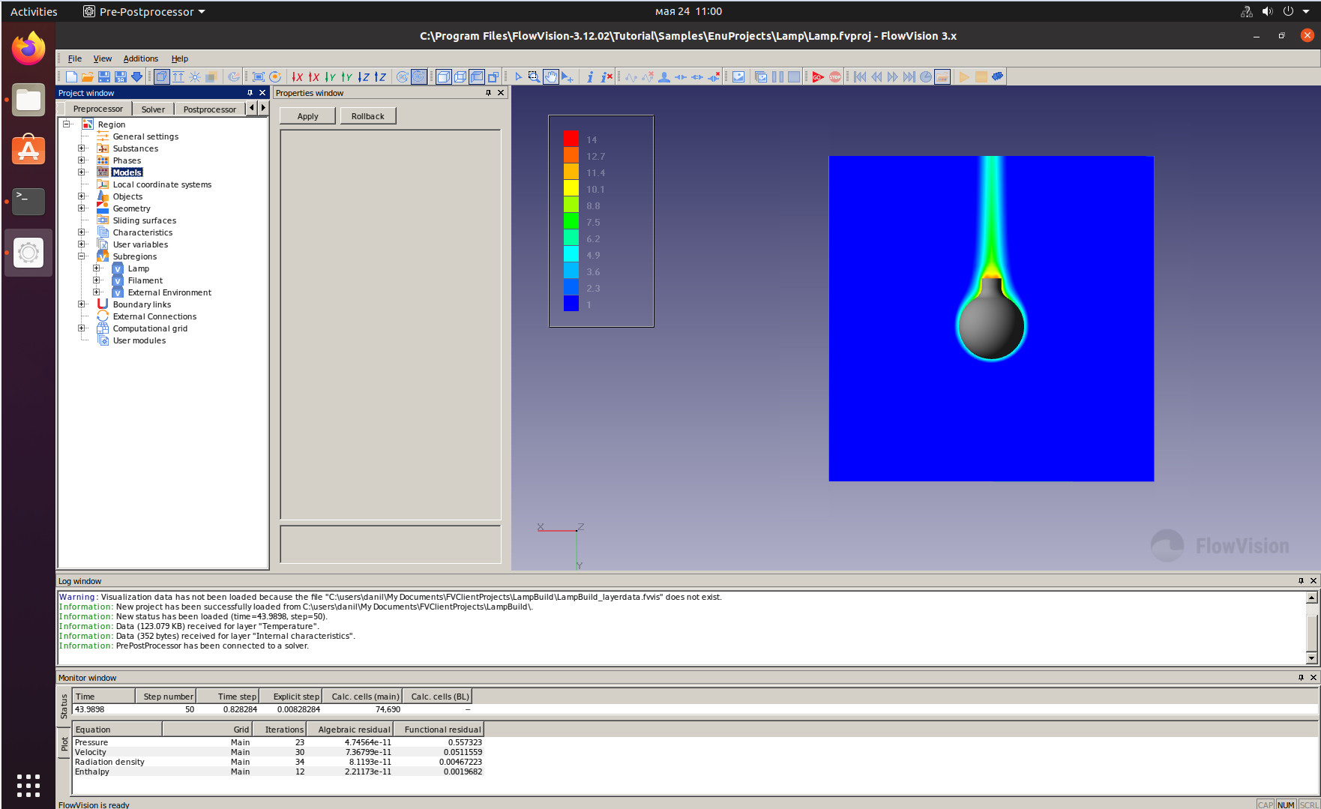
Task: Set view along negative Y axis
Action: click(x=331, y=76)
